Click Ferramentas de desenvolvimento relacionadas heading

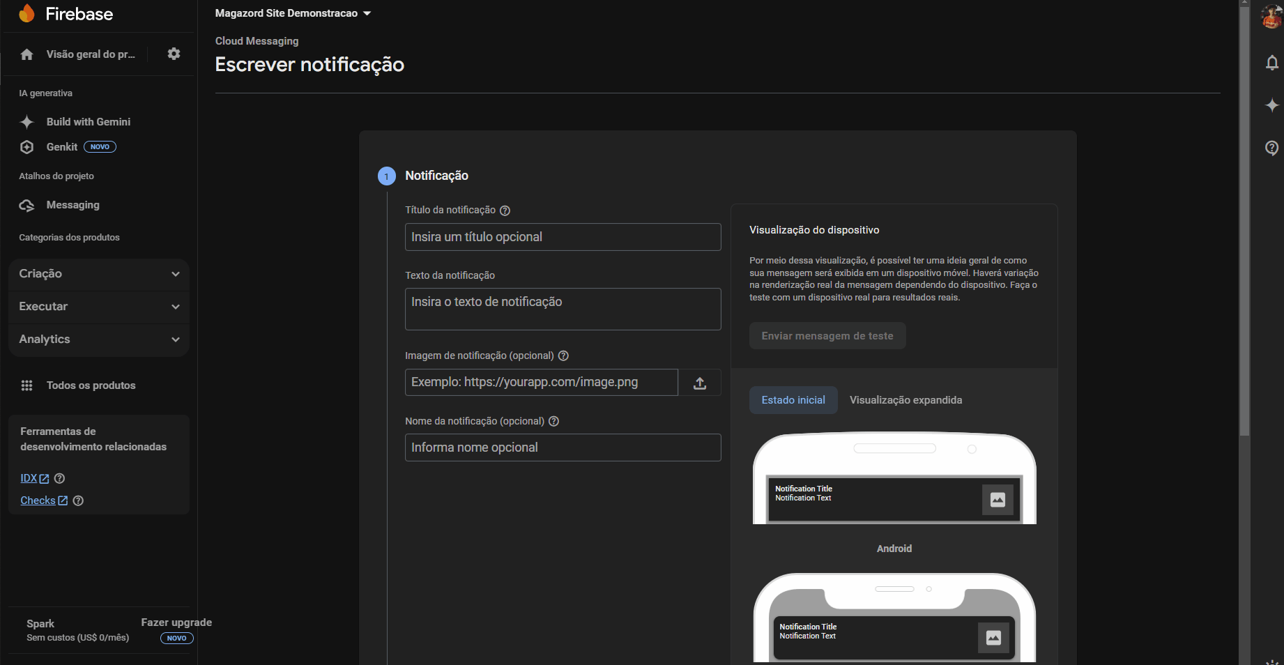(x=93, y=439)
